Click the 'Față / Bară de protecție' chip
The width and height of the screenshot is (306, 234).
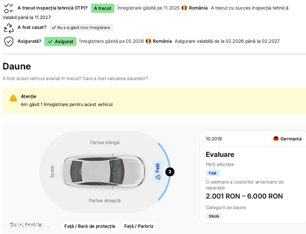coord(90,226)
